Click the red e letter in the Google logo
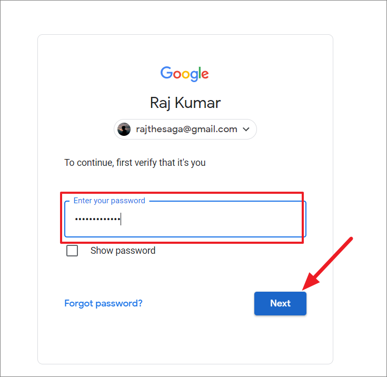Screen dimensions: 387x377 coord(205,74)
